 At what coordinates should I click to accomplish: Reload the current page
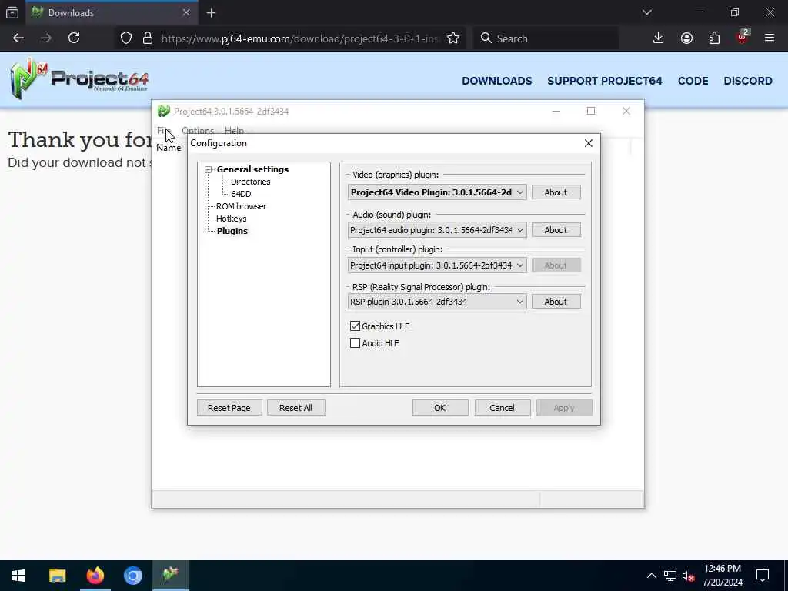74,38
